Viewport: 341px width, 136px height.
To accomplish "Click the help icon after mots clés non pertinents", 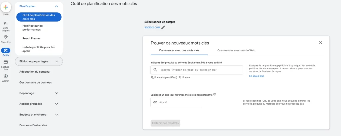I will (215, 94).
